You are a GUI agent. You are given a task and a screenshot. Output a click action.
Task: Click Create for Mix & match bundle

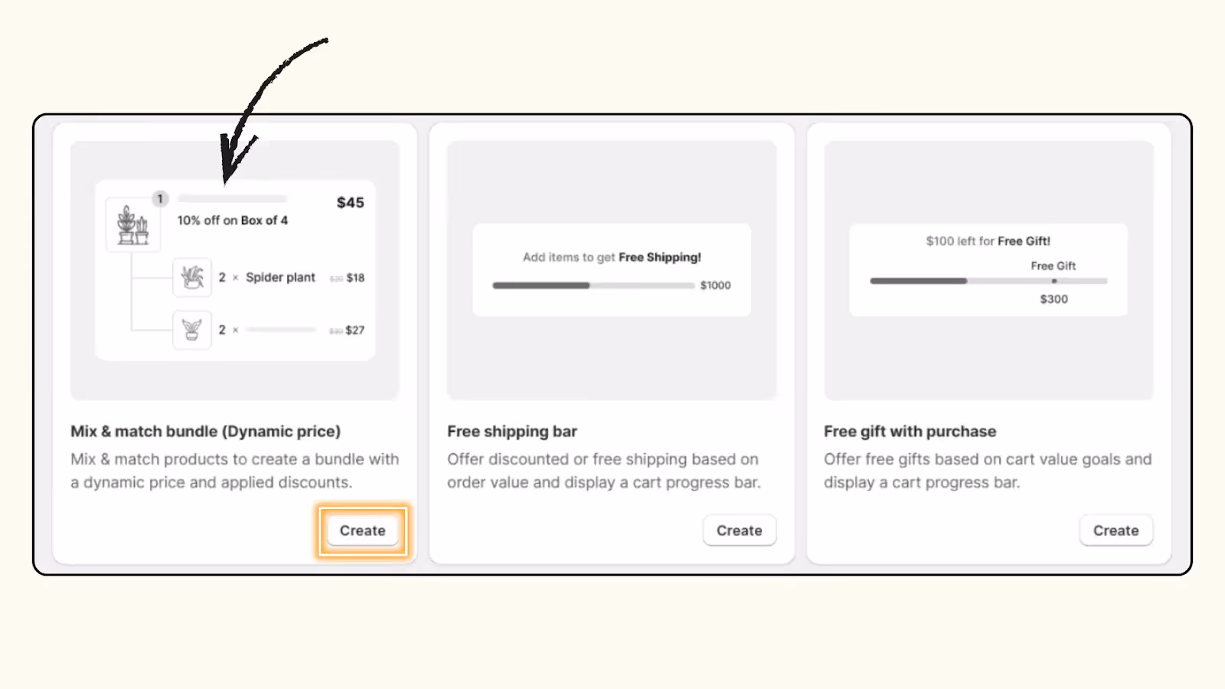(361, 530)
